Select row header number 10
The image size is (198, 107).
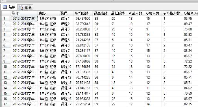6,67
